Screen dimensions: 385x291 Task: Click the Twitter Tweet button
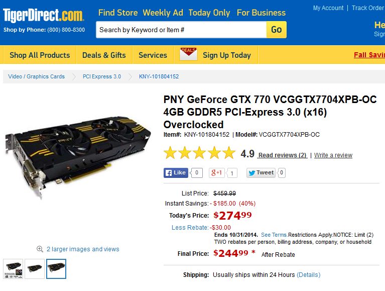point(261,173)
